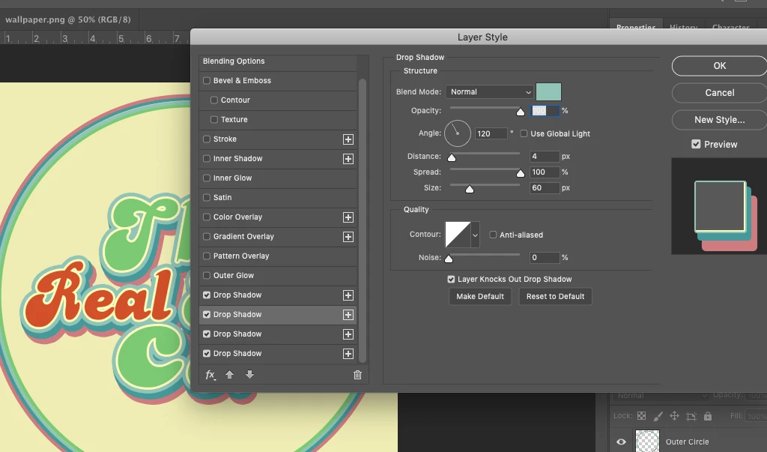Click the Outer Circle layer thumbnail
767x452 pixels.
click(x=647, y=441)
